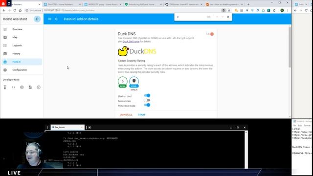This screenshot has width=313, height=176.
Task: Switch to the dns How to disable tab
Action: pyautogui.click(x=224, y=4)
